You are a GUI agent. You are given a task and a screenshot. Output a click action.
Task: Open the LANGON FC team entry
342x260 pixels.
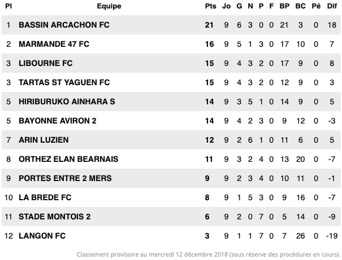click(42, 235)
